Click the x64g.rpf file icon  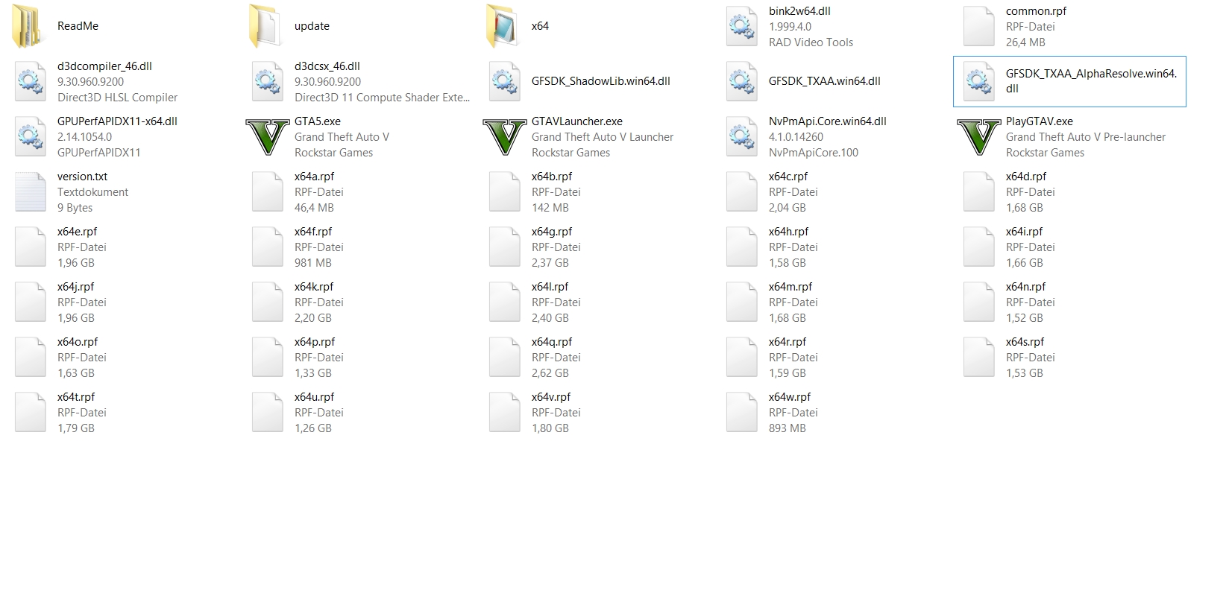(x=504, y=247)
